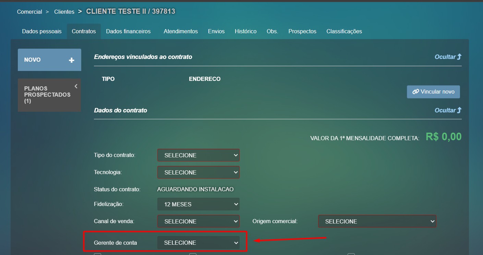Switch to the Classificações tab
483x255 pixels.
344,31
